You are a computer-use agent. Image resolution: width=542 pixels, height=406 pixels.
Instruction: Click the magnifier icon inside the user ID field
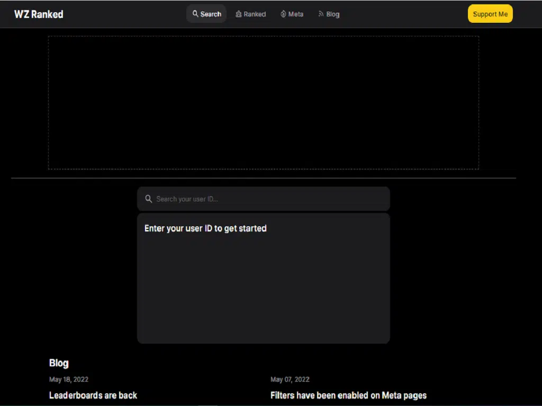[x=149, y=199]
